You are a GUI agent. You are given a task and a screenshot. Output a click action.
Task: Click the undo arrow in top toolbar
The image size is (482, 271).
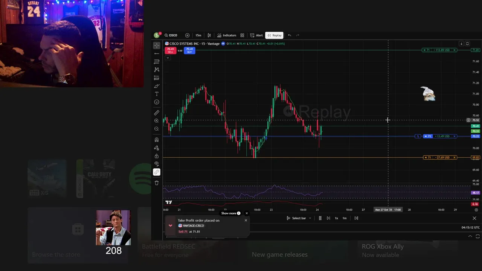pyautogui.click(x=290, y=35)
